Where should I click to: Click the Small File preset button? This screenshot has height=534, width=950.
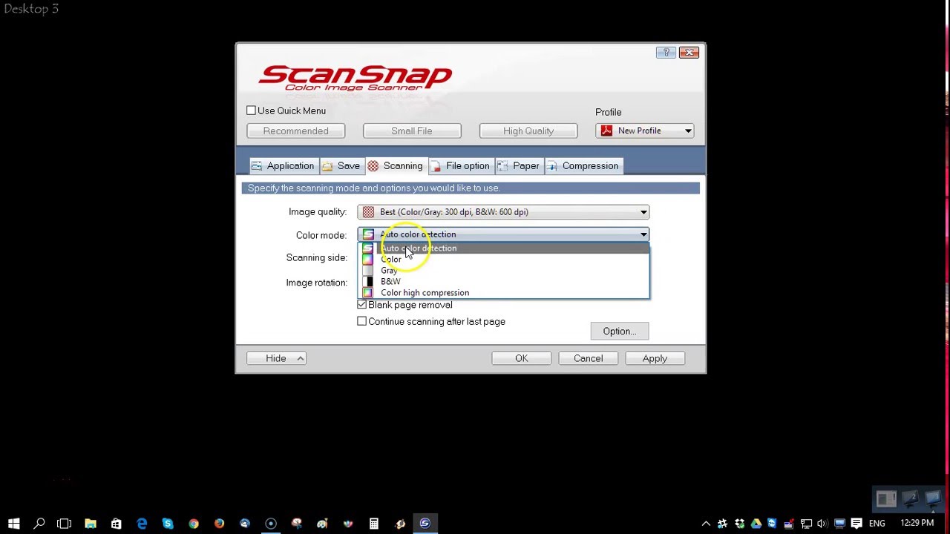tap(412, 131)
